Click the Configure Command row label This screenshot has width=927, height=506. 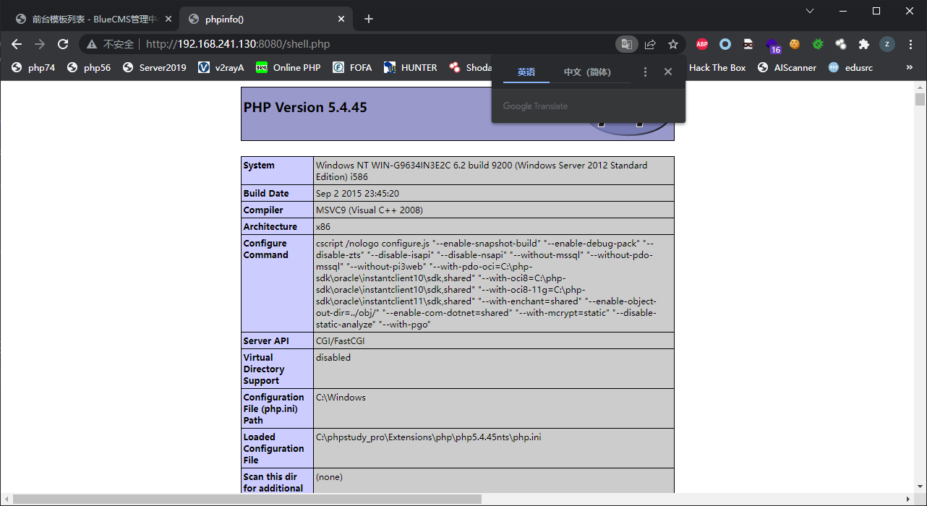point(265,249)
